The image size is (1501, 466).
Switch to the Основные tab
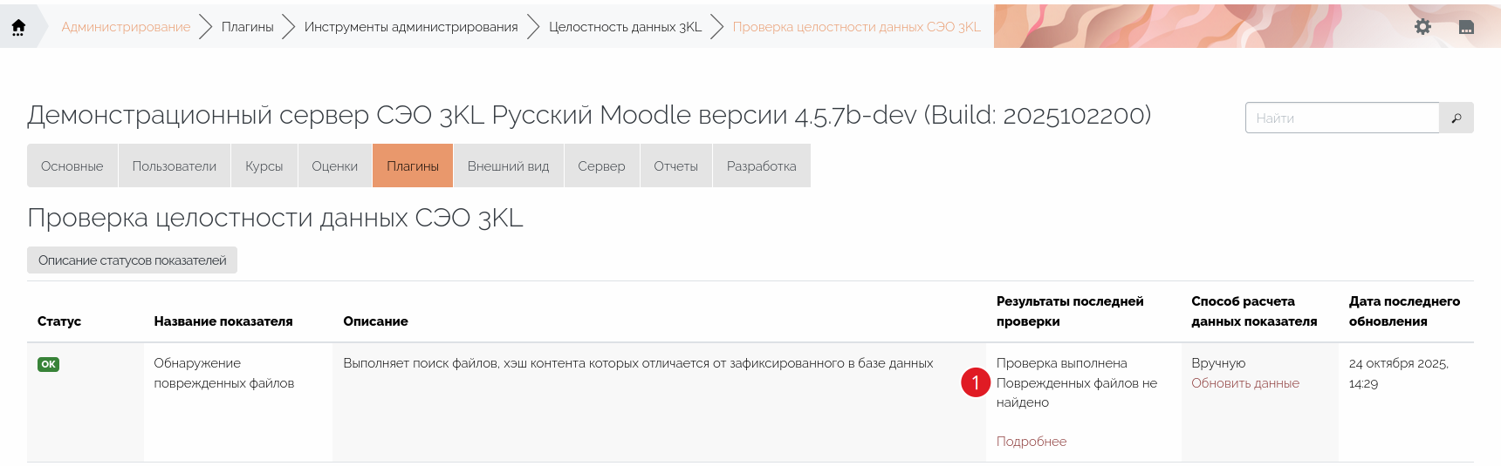click(x=72, y=165)
